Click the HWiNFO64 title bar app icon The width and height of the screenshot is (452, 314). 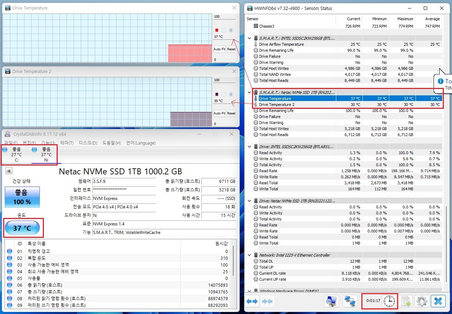click(x=250, y=8)
